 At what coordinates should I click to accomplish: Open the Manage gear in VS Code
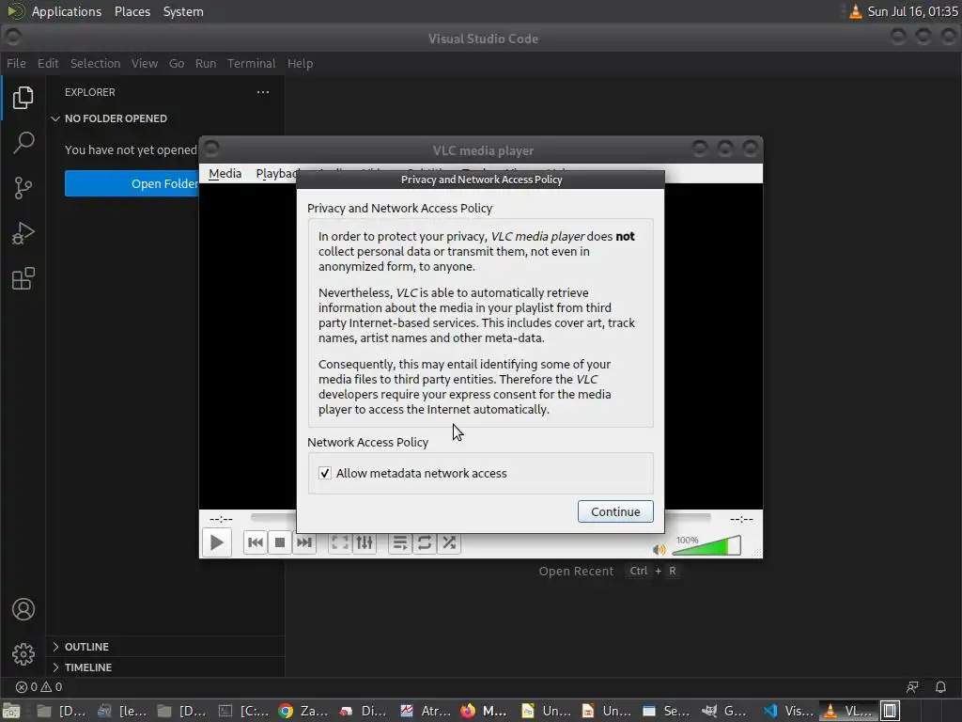tap(23, 654)
